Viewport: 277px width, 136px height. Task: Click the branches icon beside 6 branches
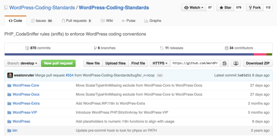[95, 48]
